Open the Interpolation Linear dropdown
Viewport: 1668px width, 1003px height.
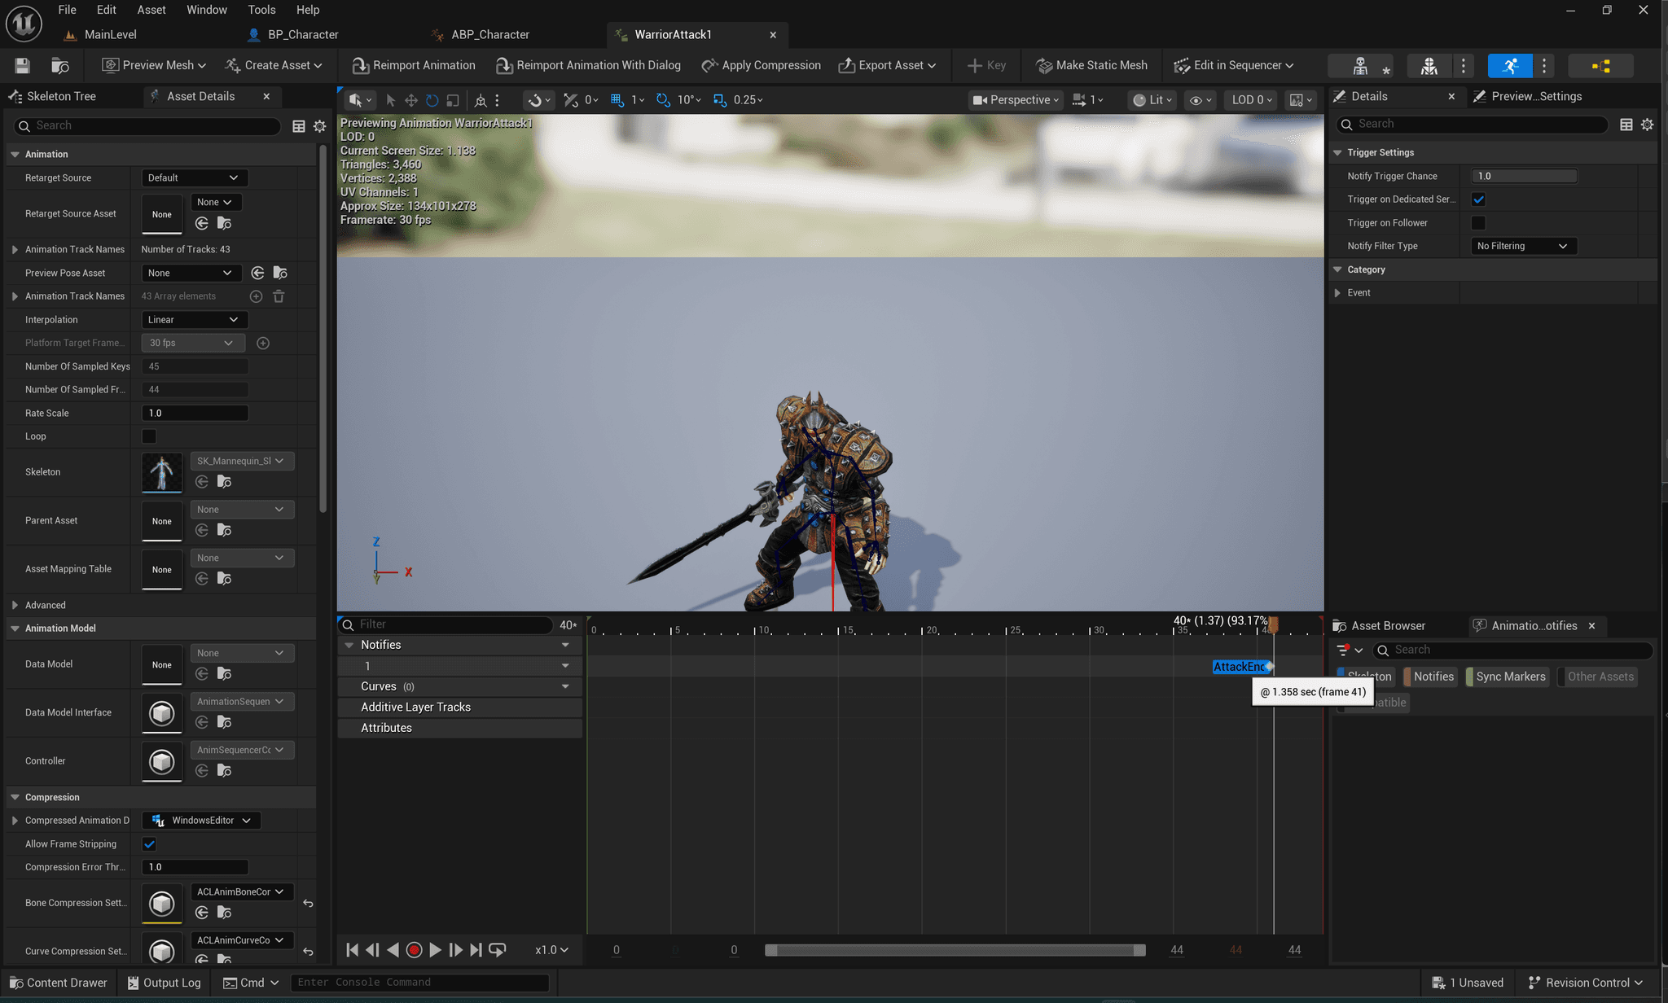[x=194, y=320]
